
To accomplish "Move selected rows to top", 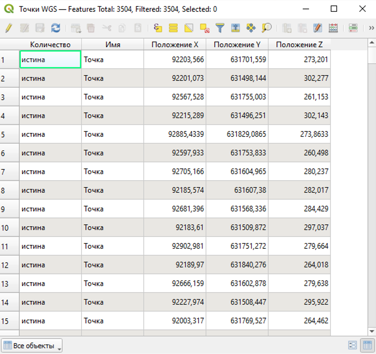I will click(235, 28).
